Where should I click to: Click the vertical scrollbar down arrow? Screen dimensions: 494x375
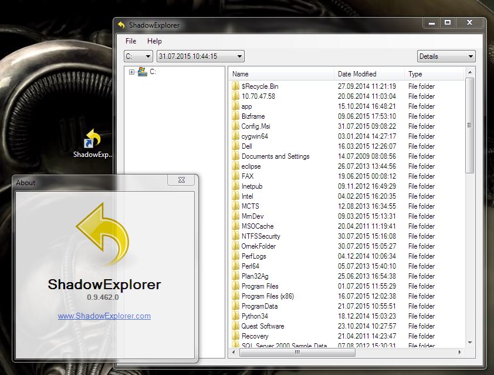[469, 343]
